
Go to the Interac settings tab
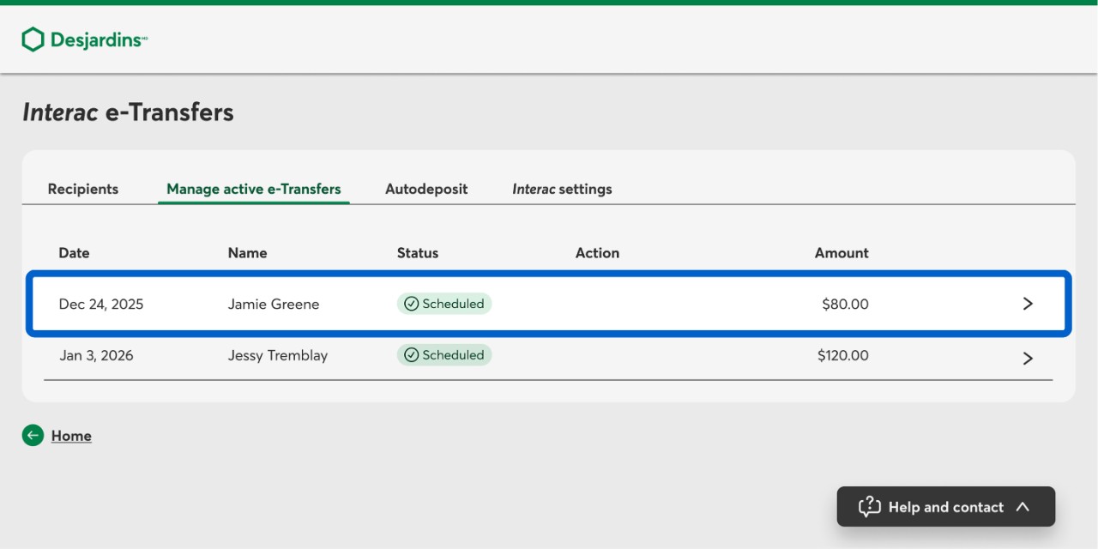(562, 189)
